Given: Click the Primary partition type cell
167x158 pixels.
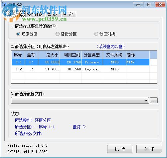Looking at the screenshot, I should point(92,62).
